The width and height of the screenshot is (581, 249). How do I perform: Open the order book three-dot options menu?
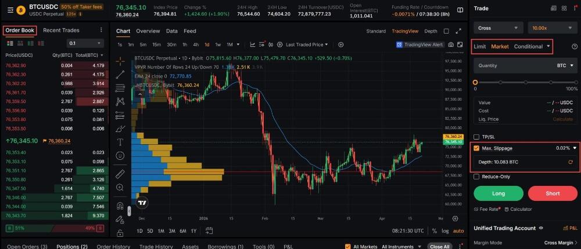pyautogui.click(x=101, y=30)
